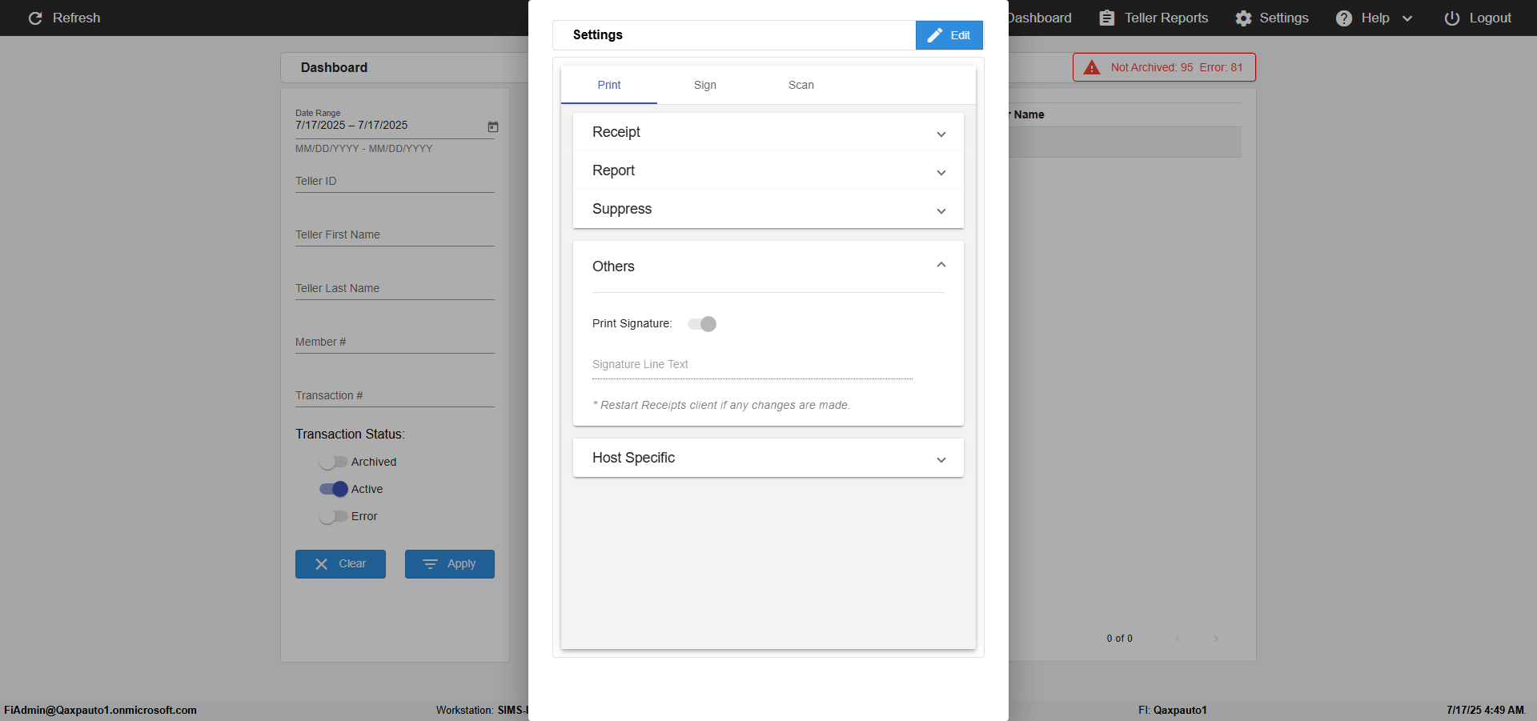
Task: Click the red warning triangle icon
Action: [x=1092, y=67]
